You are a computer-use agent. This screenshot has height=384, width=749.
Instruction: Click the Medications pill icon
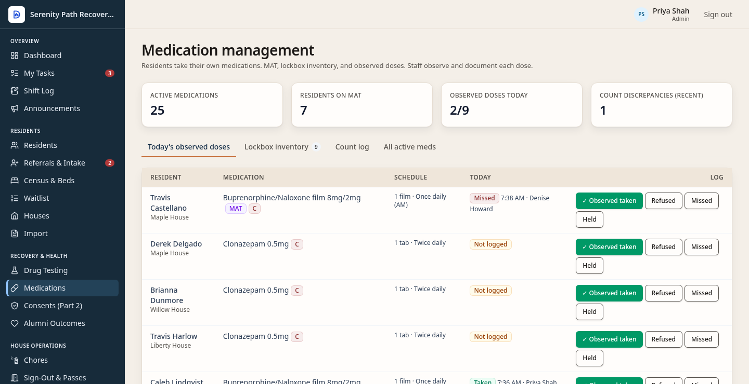coord(15,288)
